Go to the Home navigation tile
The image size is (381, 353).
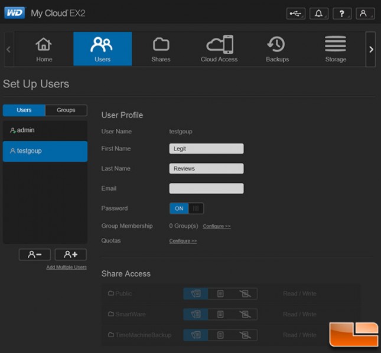[44, 49]
